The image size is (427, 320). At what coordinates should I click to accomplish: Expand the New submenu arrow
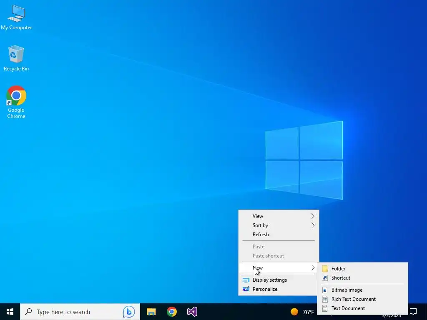(x=313, y=268)
